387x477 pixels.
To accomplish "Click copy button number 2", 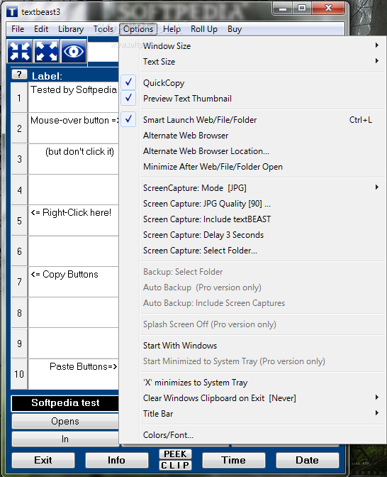I will click(19, 128).
